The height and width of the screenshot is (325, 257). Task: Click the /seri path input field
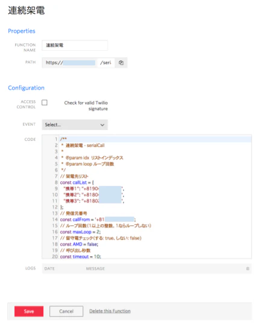tap(106, 63)
